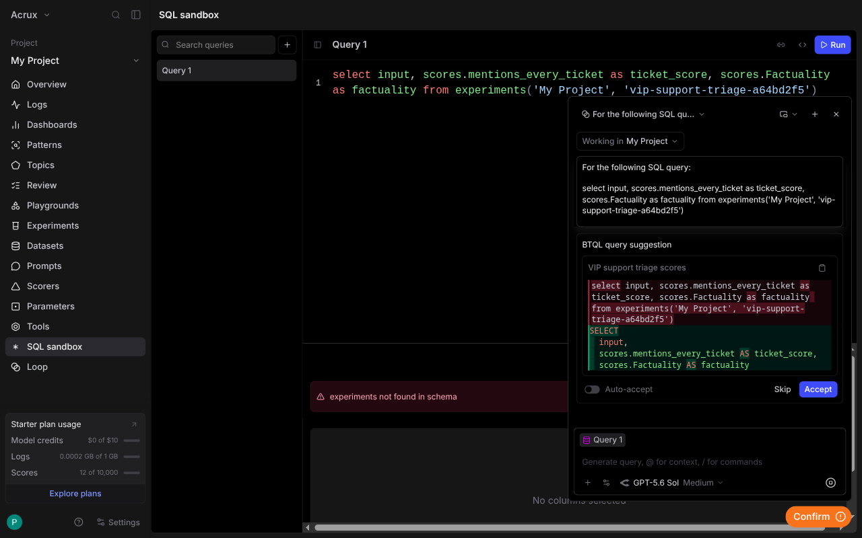
Task: Click the Tools icon
Action: click(x=15, y=327)
